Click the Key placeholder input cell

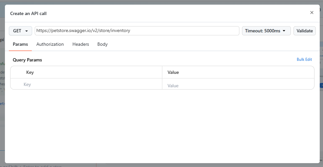pos(86,84)
